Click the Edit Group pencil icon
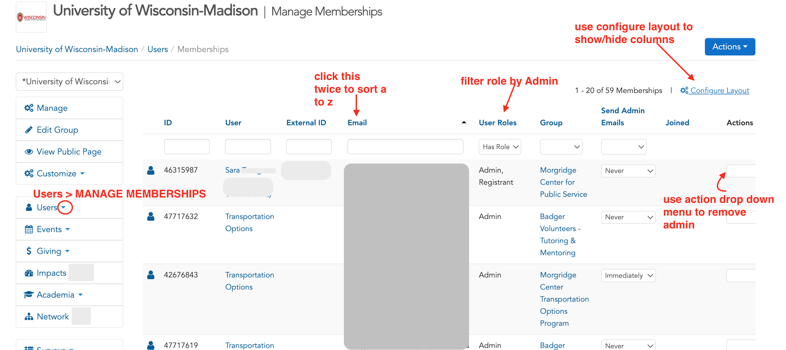The image size is (786, 350). pyautogui.click(x=29, y=130)
